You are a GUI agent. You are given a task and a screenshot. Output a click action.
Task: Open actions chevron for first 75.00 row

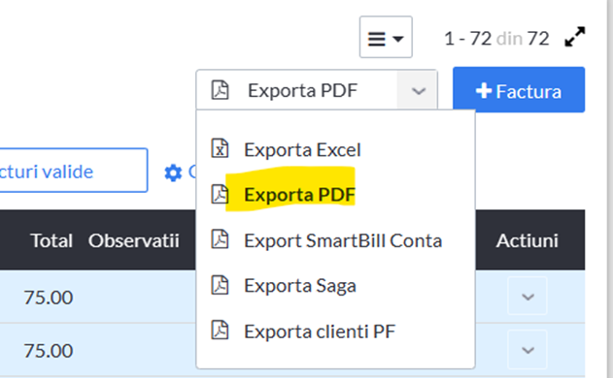[528, 297]
